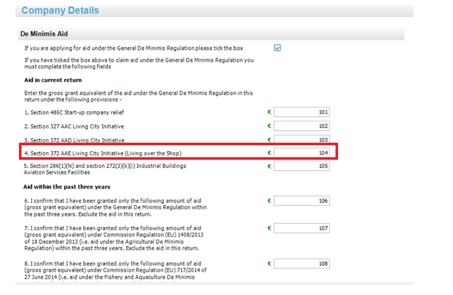Screen dimensions: 453x295
Task: Click the Section 486C Start-up relief amount field
Action: 301,112
